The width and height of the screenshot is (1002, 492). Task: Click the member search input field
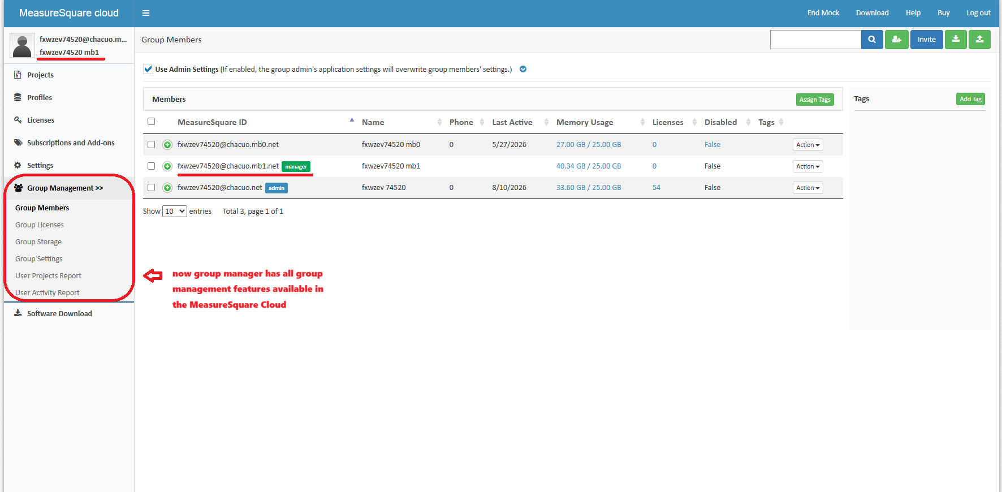click(815, 40)
